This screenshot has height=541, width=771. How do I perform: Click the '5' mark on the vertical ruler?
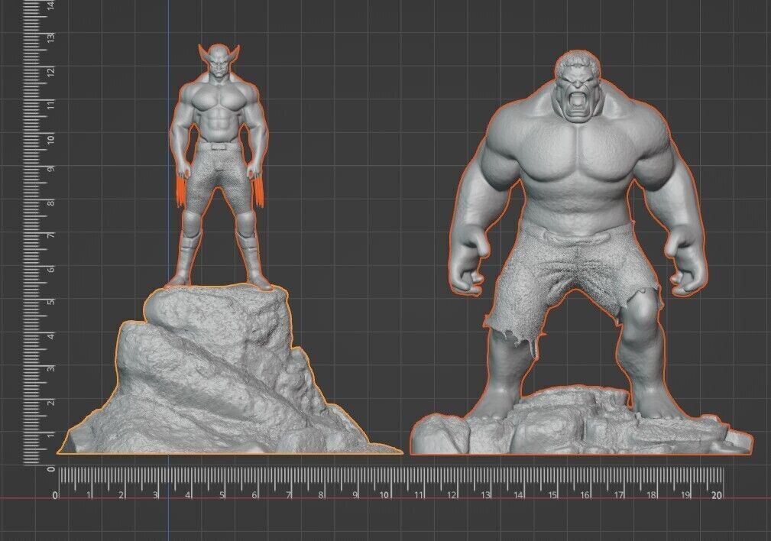click(51, 301)
